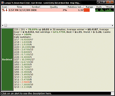Click the Daily summary heading
115x96 pixels.
[x=23, y=37]
